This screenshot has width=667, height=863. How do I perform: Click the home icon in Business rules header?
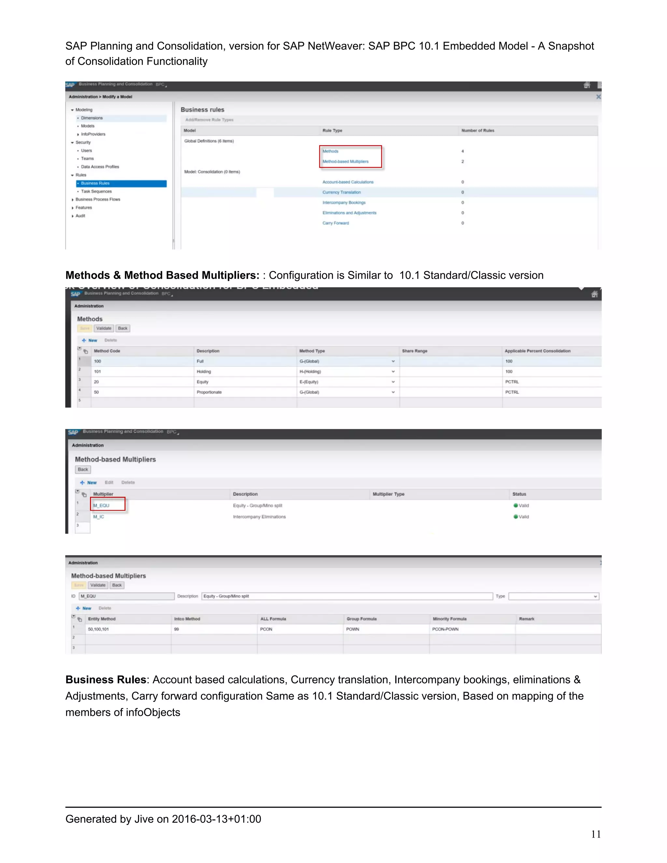click(587, 85)
